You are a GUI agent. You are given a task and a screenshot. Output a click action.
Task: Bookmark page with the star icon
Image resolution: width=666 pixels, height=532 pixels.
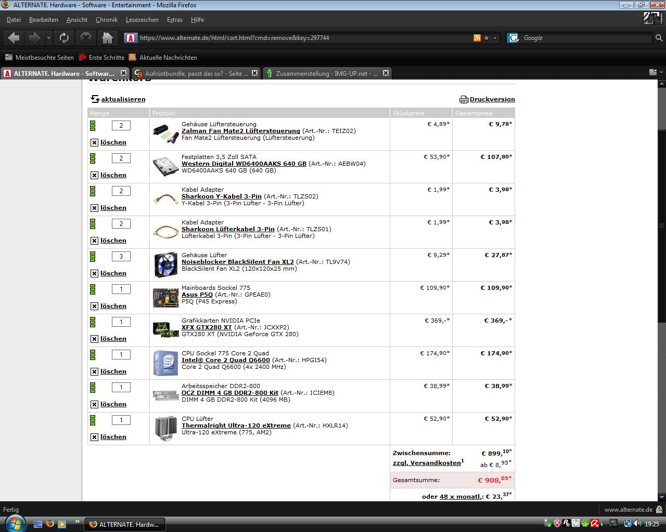[486, 38]
